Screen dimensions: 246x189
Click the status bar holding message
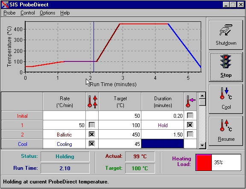56,182
